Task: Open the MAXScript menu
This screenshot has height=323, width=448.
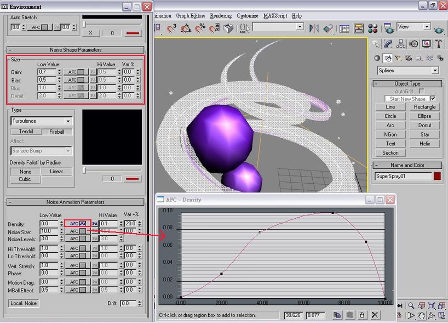Action: point(276,16)
